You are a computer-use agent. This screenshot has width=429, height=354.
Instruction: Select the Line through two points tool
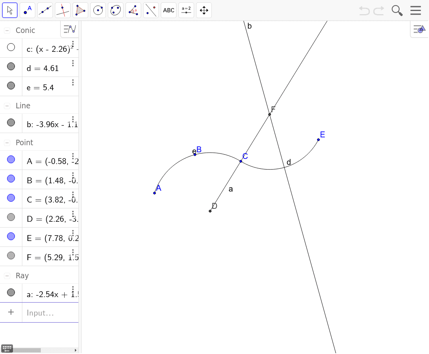coord(45,11)
